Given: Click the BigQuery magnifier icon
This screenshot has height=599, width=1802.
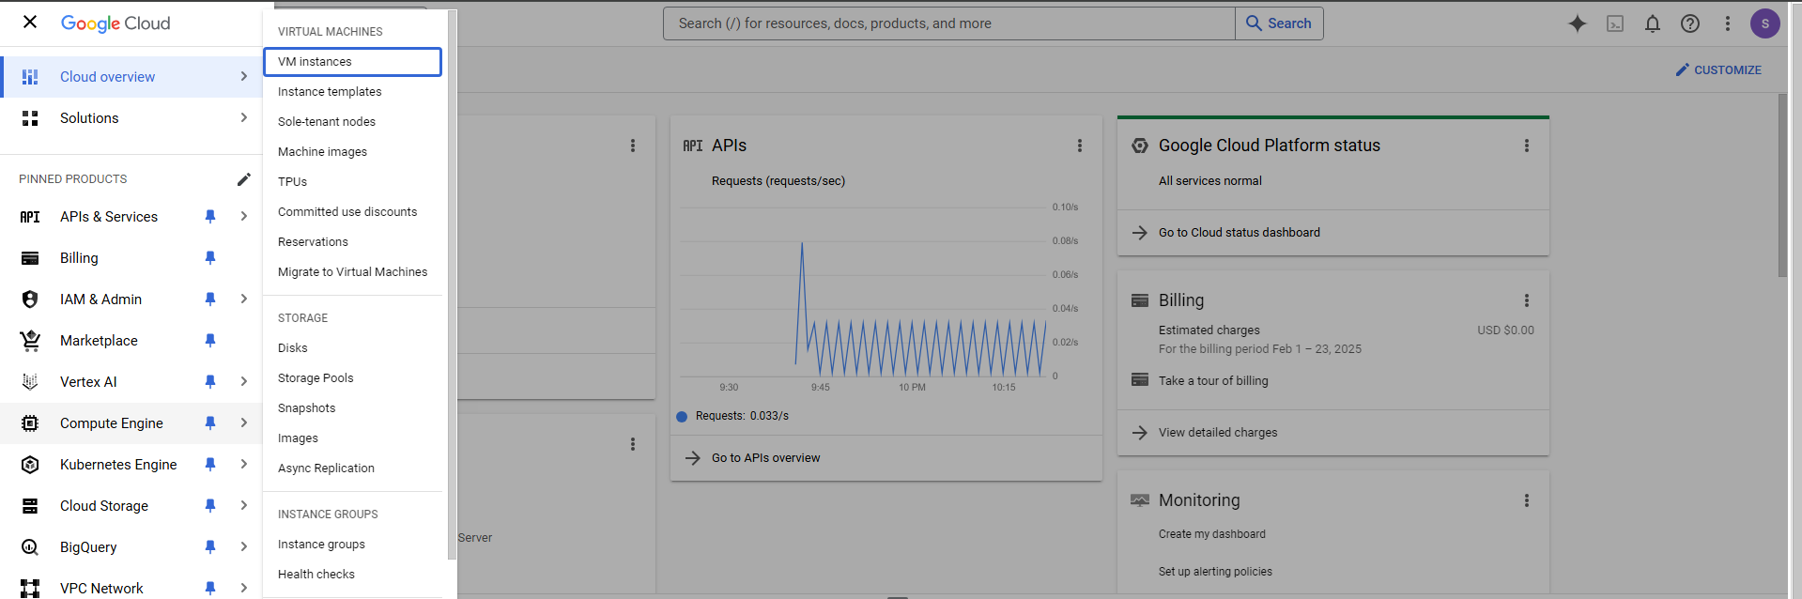Looking at the screenshot, I should point(30,547).
